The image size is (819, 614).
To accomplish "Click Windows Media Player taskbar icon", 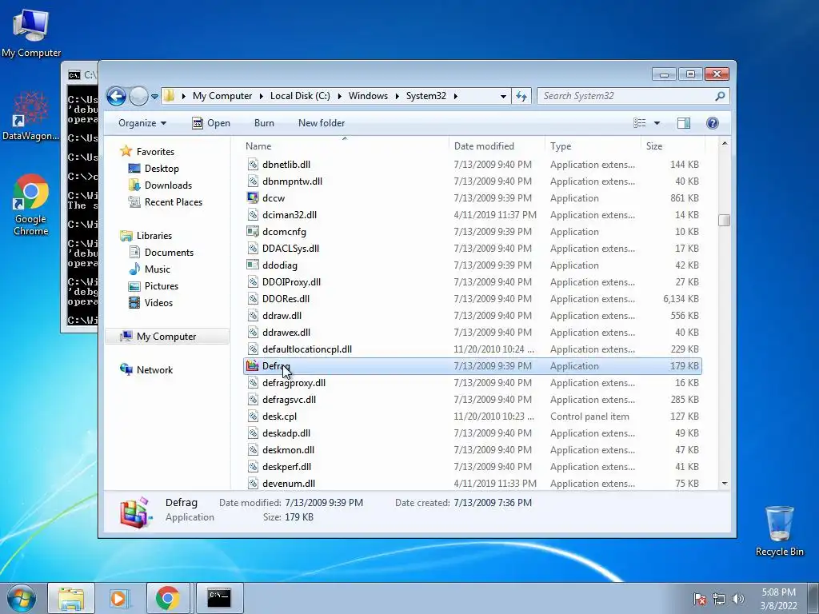I will click(x=119, y=598).
